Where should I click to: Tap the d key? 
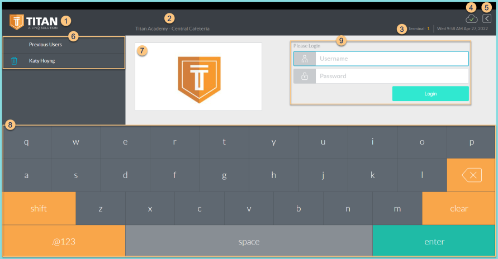(x=125, y=175)
